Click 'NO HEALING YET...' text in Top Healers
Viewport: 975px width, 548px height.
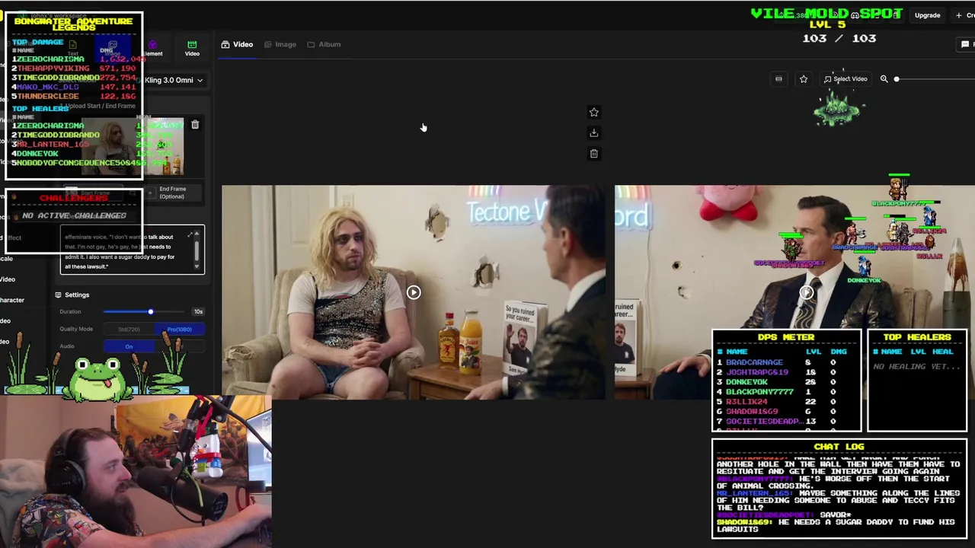917,366
